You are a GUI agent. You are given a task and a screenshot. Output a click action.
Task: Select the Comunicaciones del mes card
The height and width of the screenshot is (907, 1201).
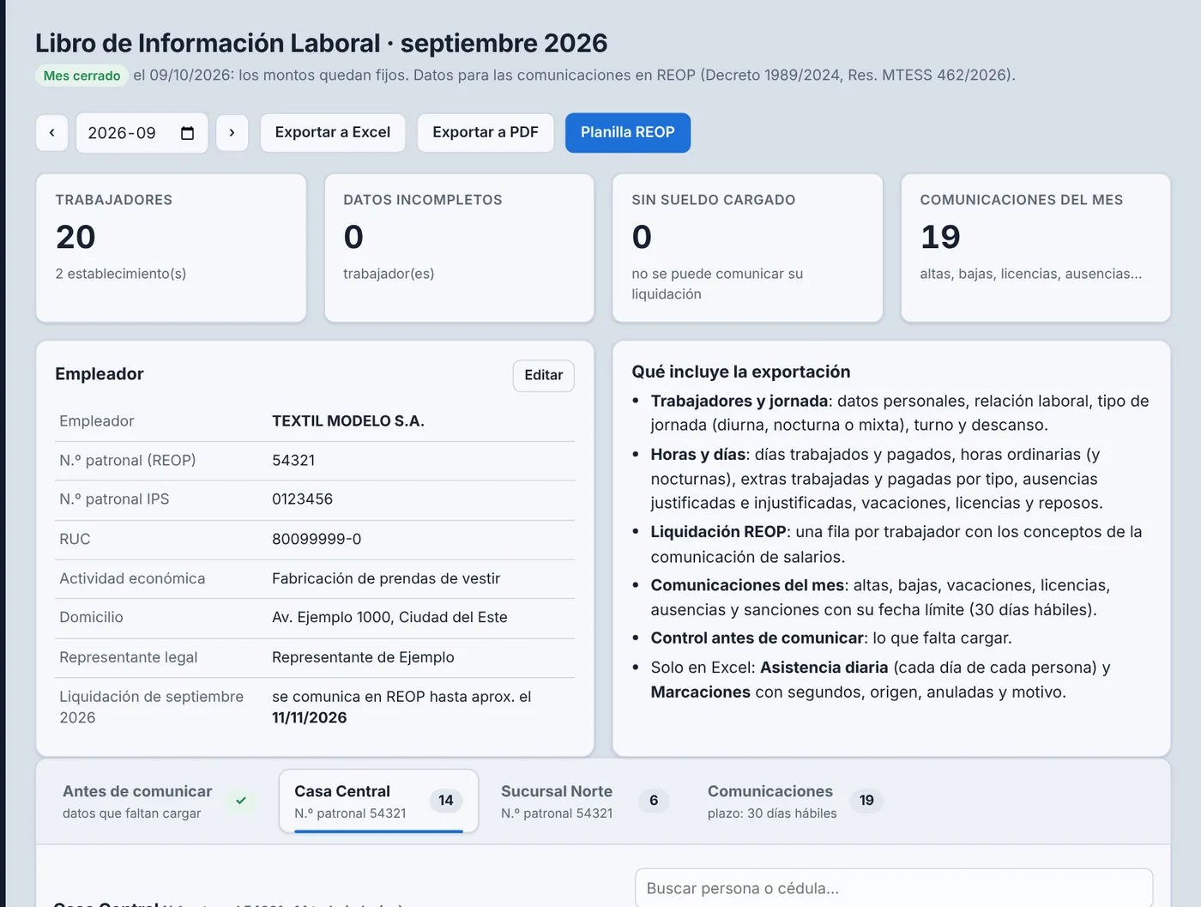click(x=1035, y=248)
